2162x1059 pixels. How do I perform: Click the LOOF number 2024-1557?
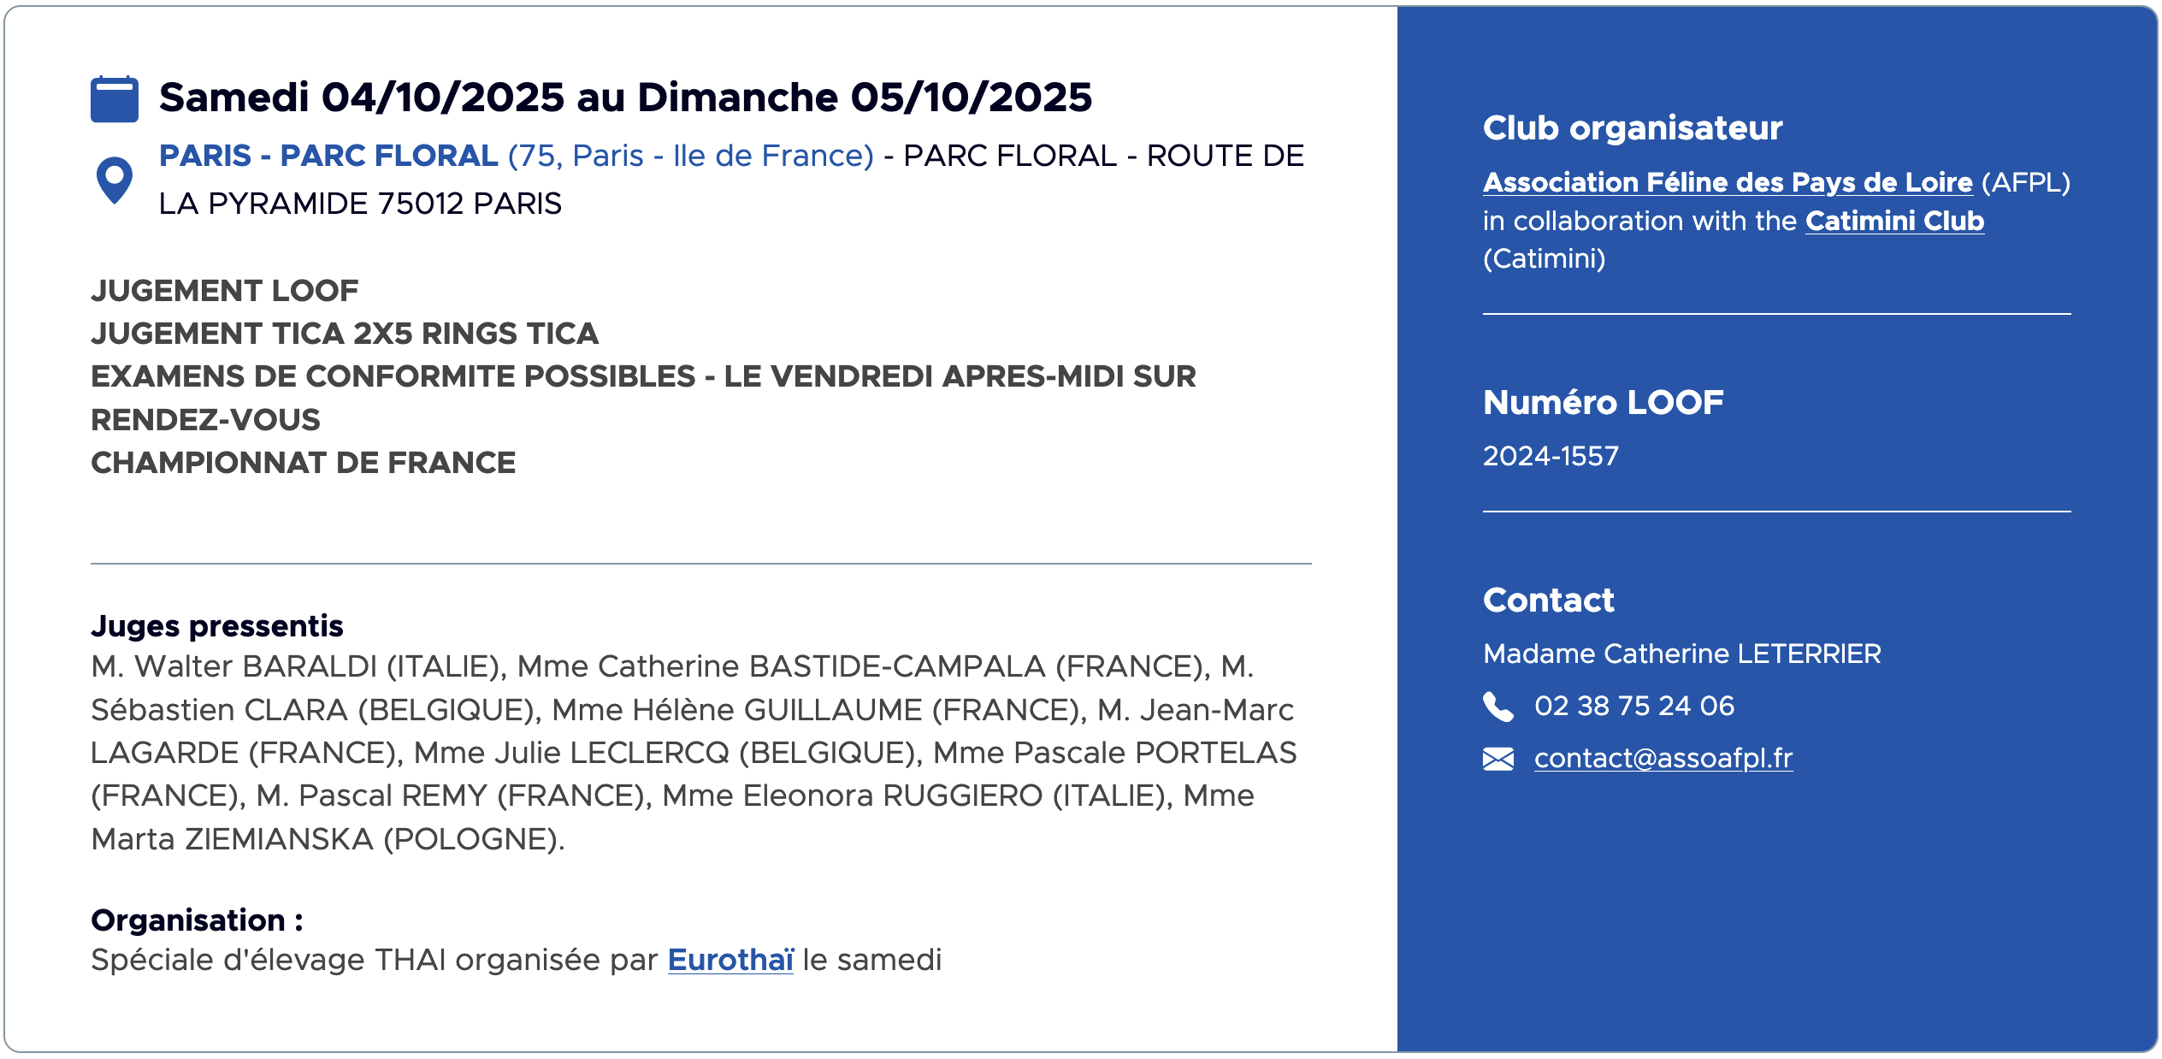1551,456
